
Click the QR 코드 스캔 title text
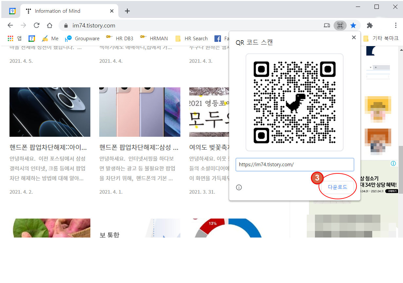point(254,43)
